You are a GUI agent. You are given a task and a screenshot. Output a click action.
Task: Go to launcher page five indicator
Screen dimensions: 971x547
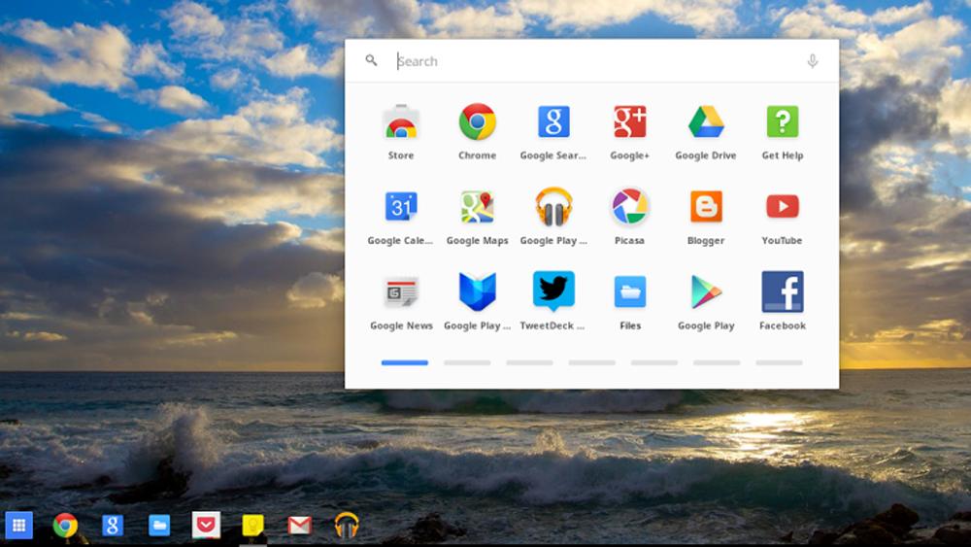[x=653, y=362]
